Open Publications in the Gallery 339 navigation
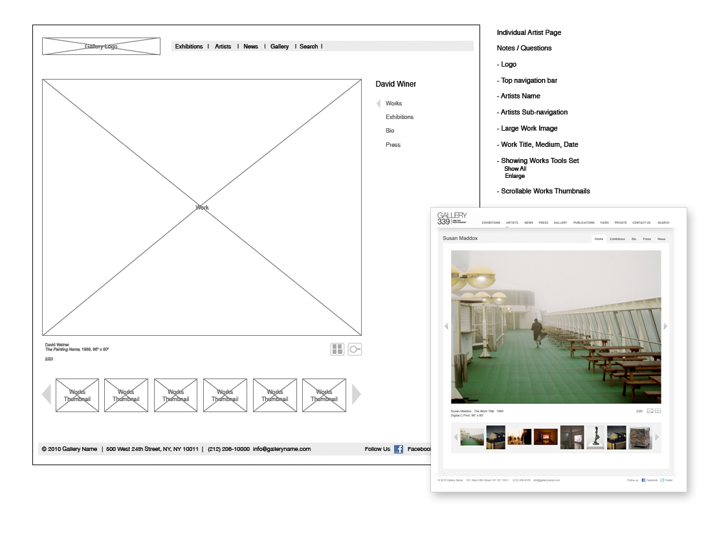Viewport: 706px width, 559px height. click(x=584, y=222)
